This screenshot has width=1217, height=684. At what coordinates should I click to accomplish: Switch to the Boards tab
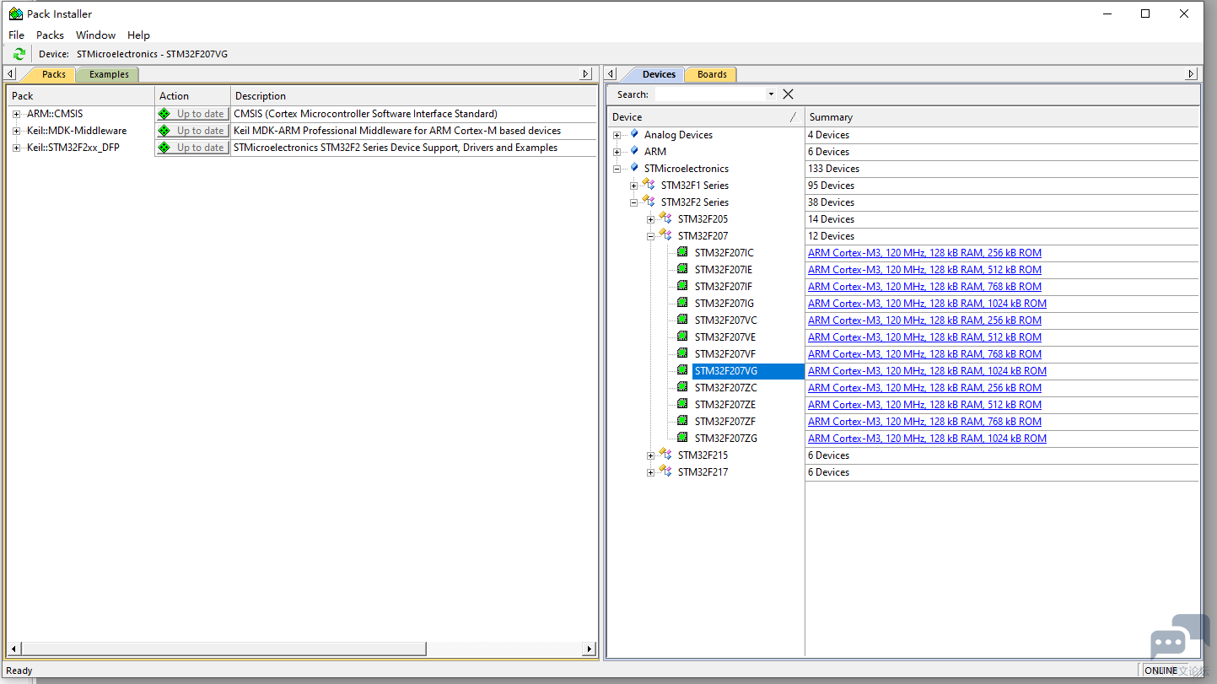click(712, 74)
